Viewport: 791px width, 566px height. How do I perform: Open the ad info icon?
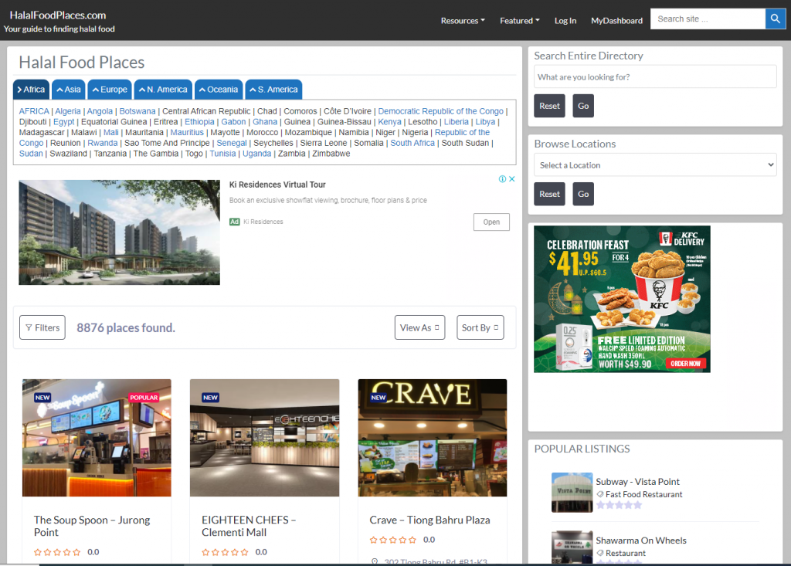(x=502, y=179)
